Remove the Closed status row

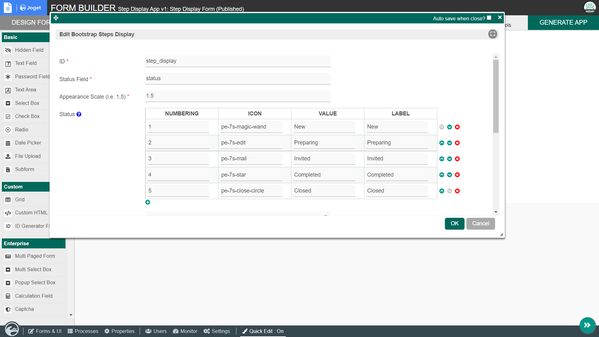457,191
